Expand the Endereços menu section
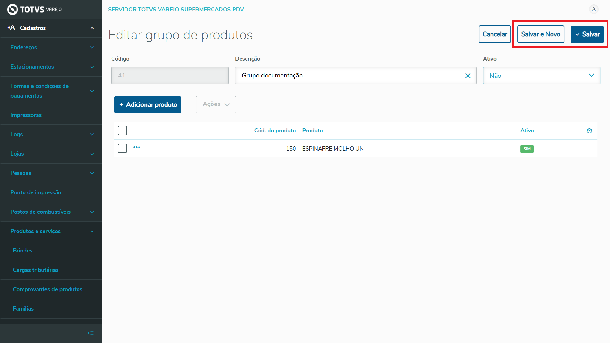This screenshot has width=610, height=343. (51, 47)
